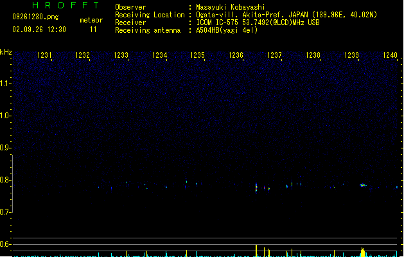Click the HROFFT title text
The width and height of the screenshot is (404, 257).
66,5
